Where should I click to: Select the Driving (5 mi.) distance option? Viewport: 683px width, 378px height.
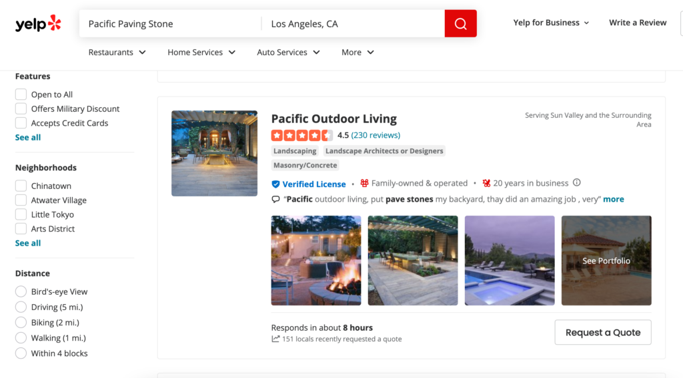coord(21,307)
